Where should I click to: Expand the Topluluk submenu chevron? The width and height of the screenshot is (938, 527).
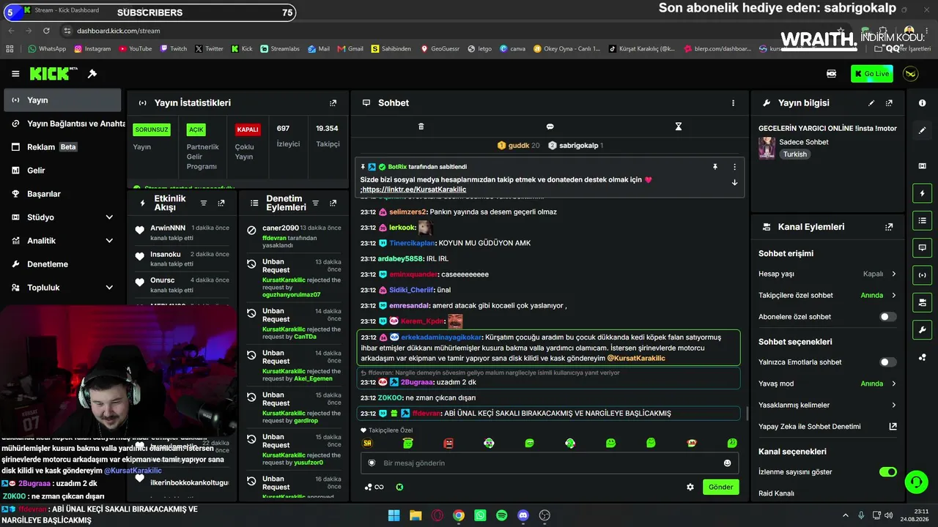(x=109, y=288)
